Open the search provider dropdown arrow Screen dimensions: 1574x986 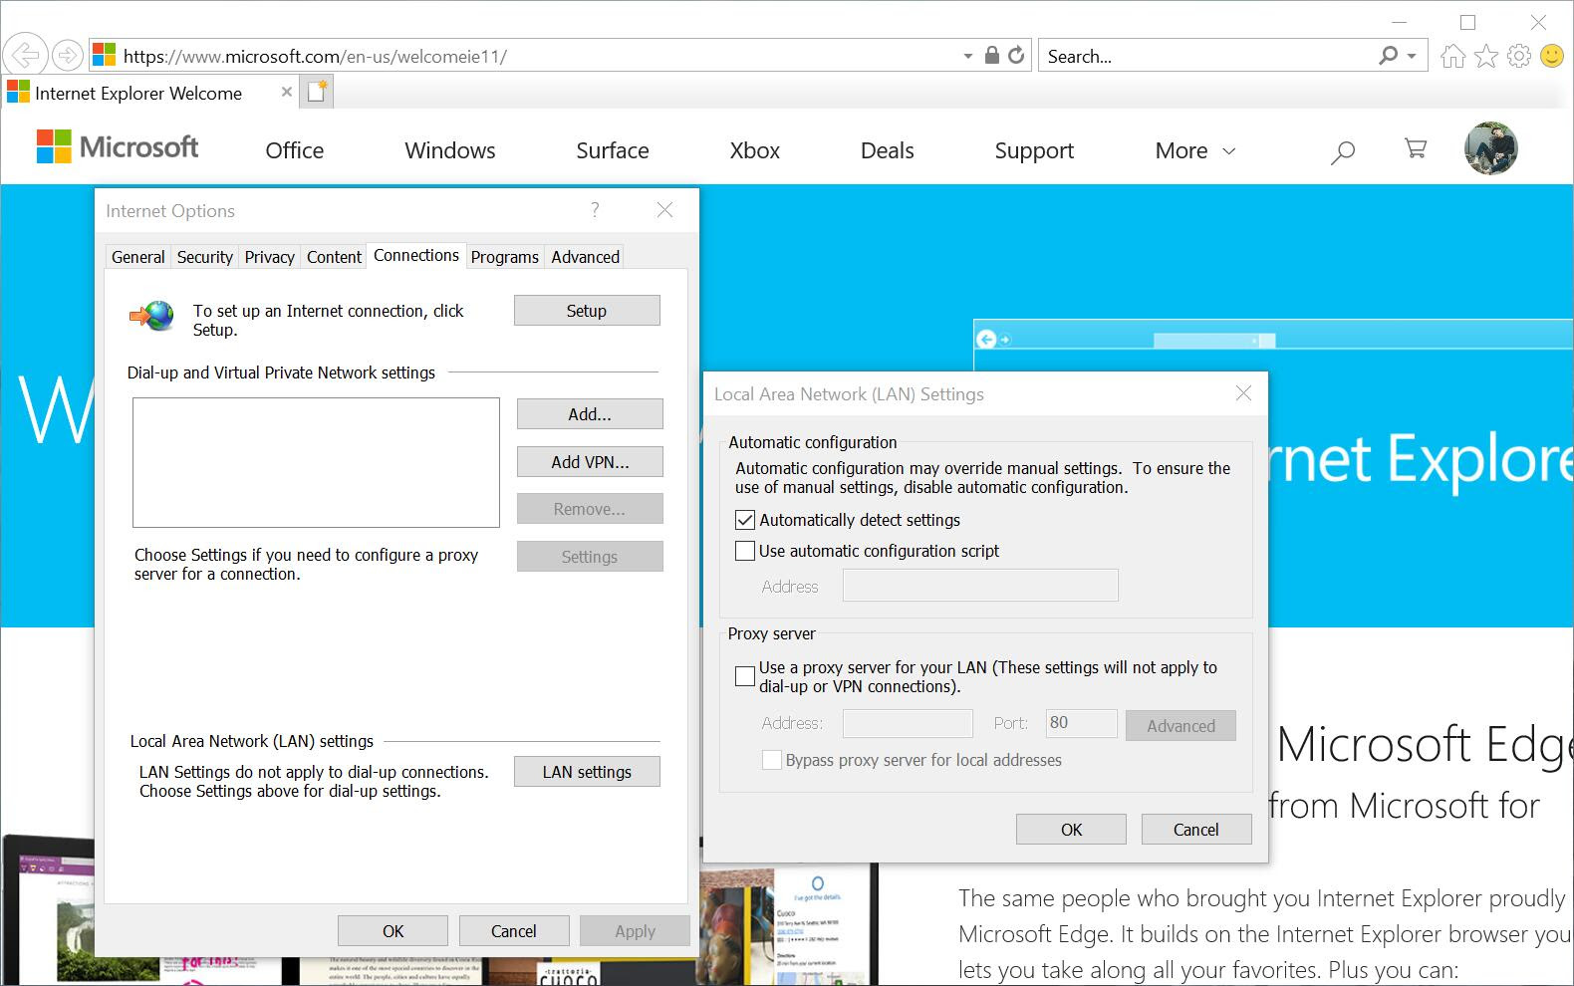(1412, 56)
